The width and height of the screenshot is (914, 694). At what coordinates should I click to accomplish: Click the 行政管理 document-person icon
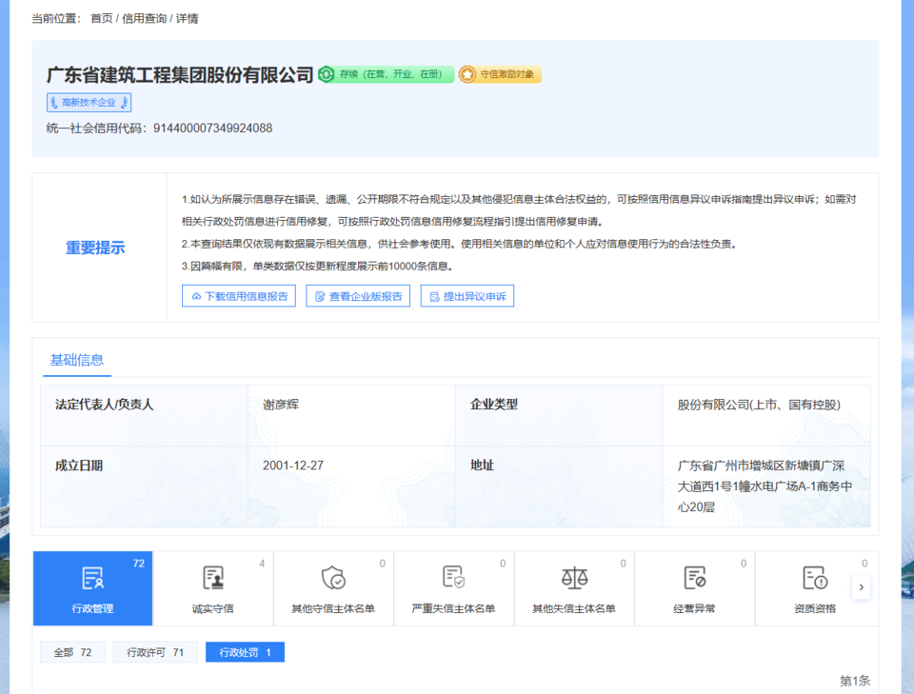pyautogui.click(x=92, y=578)
